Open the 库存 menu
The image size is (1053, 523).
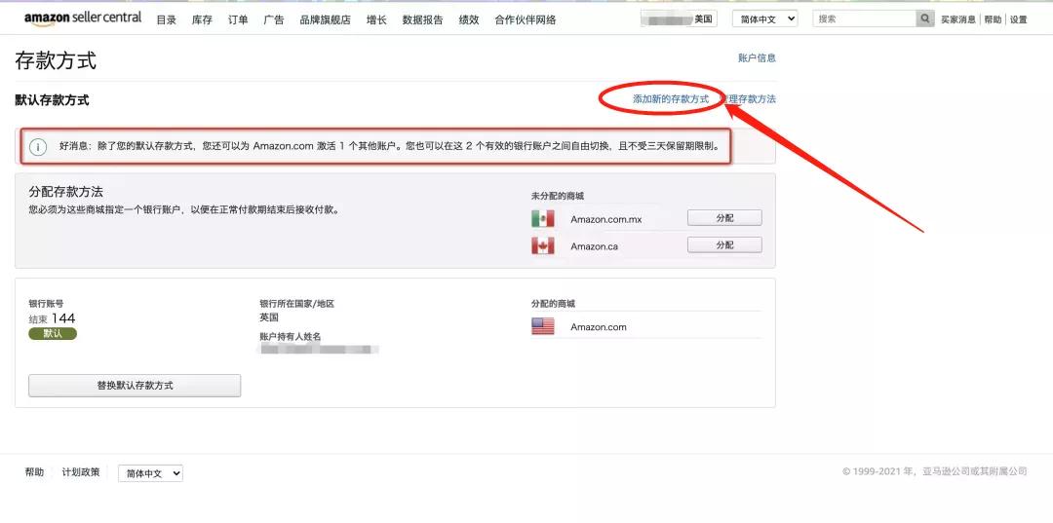pyautogui.click(x=202, y=20)
